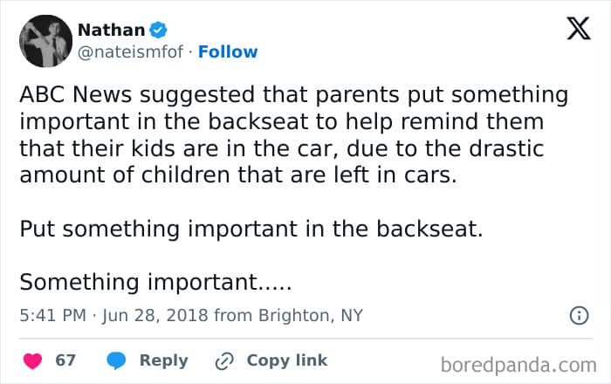Click the boredpanda.com watermark
This screenshot has width=611, height=384.
coord(518,363)
